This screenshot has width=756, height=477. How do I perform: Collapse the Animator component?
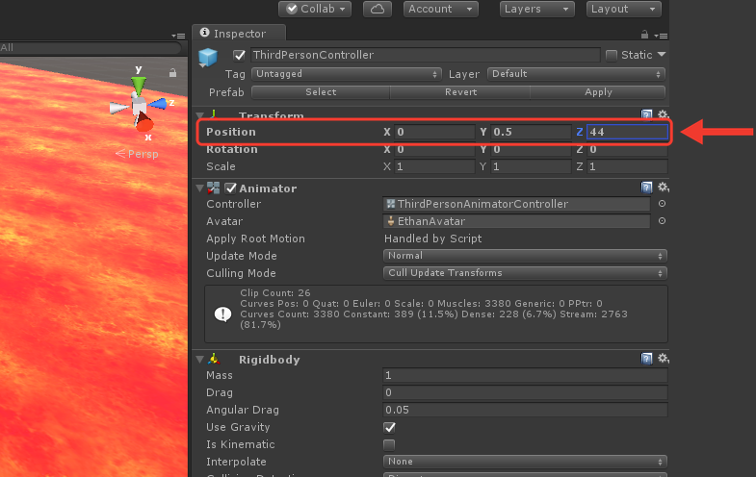pos(200,188)
